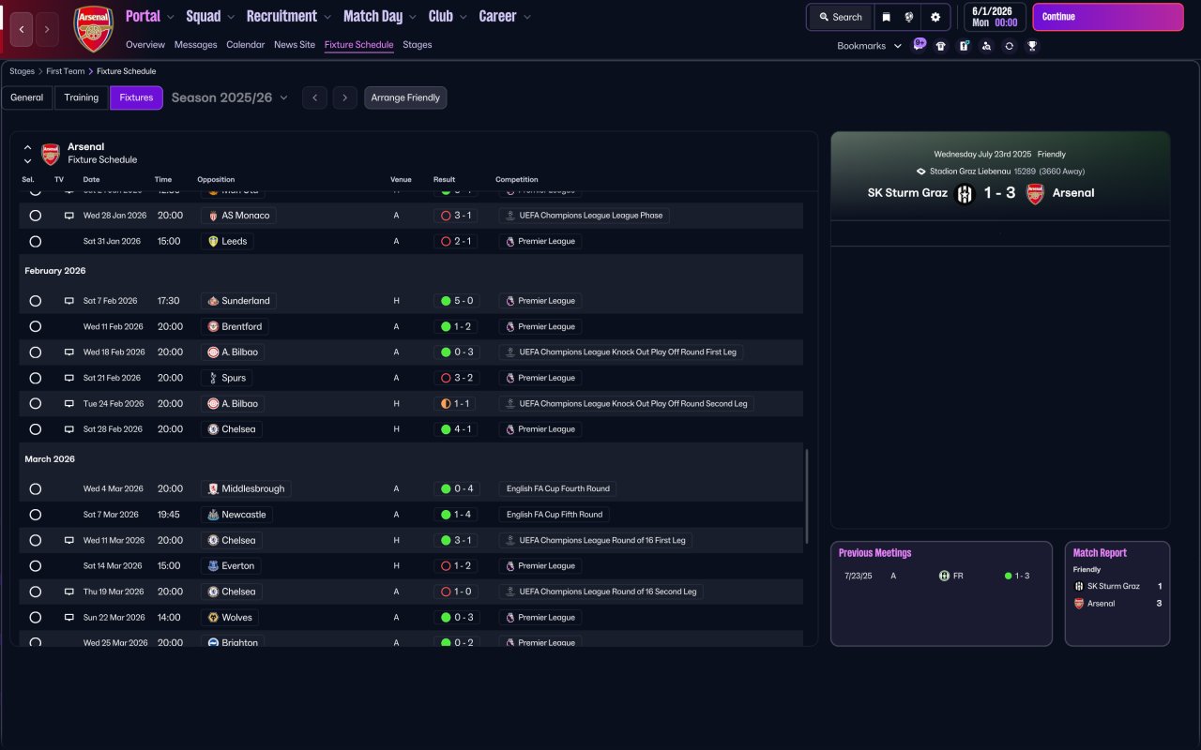The image size is (1201, 750).
Task: Go back with the left arrow button
Action: pyautogui.click(x=22, y=29)
